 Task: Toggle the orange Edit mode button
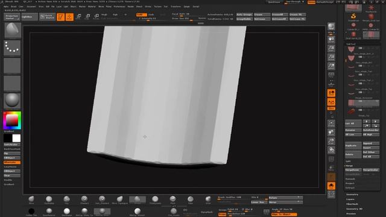(x=60, y=17)
